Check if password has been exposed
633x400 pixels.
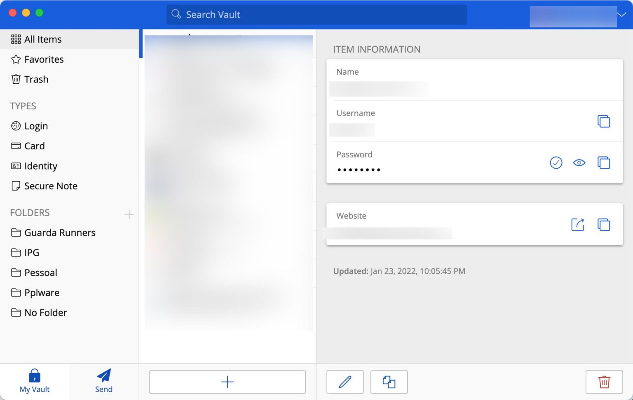pos(556,163)
